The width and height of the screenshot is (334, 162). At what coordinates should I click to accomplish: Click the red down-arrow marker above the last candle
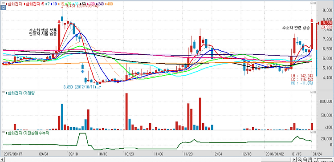pyautogui.click(x=312, y=20)
